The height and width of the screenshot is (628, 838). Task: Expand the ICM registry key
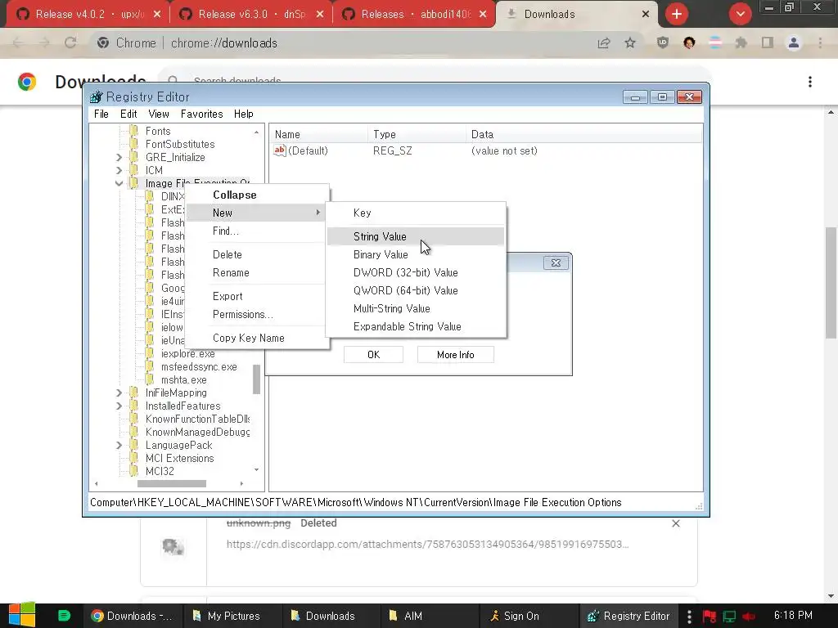point(119,170)
